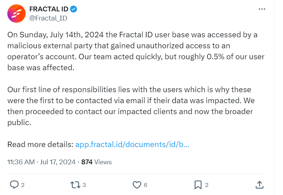Open the share upload arrow icon
This screenshot has height=195, width=283.
click(x=260, y=185)
